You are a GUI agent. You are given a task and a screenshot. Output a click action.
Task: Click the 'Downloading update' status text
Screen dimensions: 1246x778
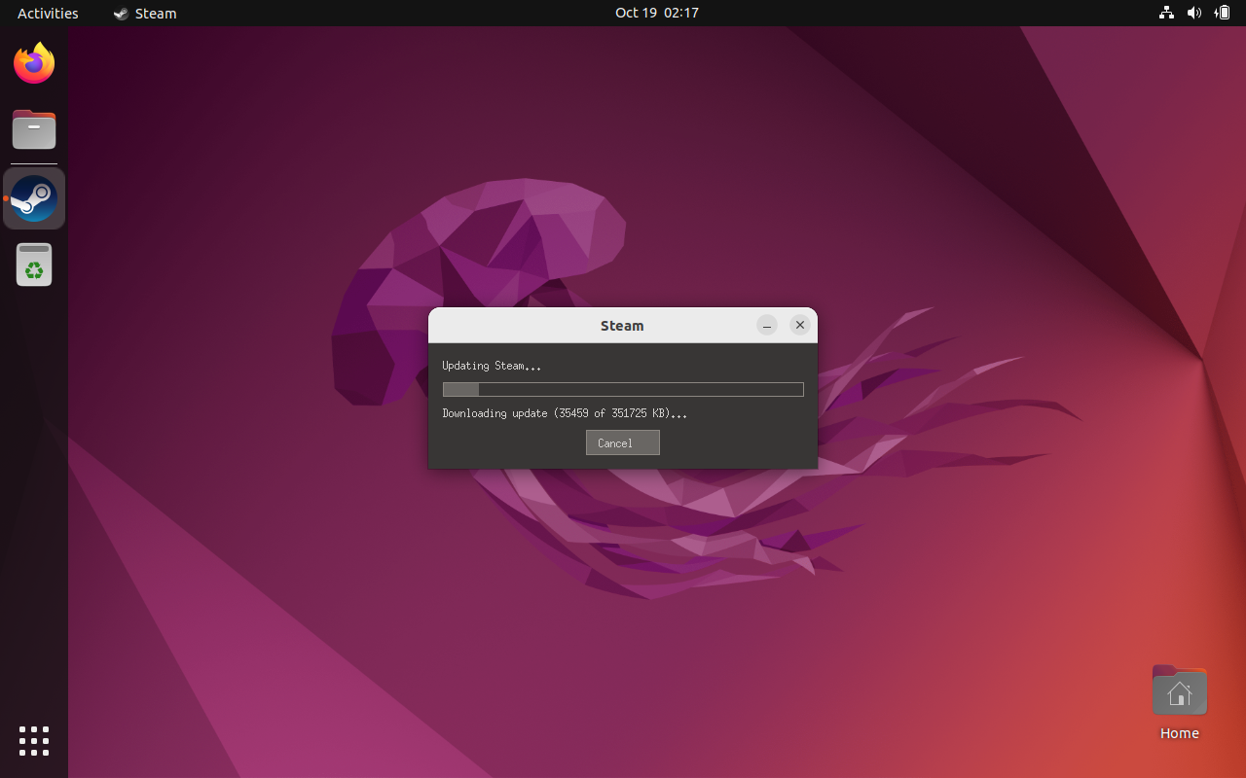point(565,413)
